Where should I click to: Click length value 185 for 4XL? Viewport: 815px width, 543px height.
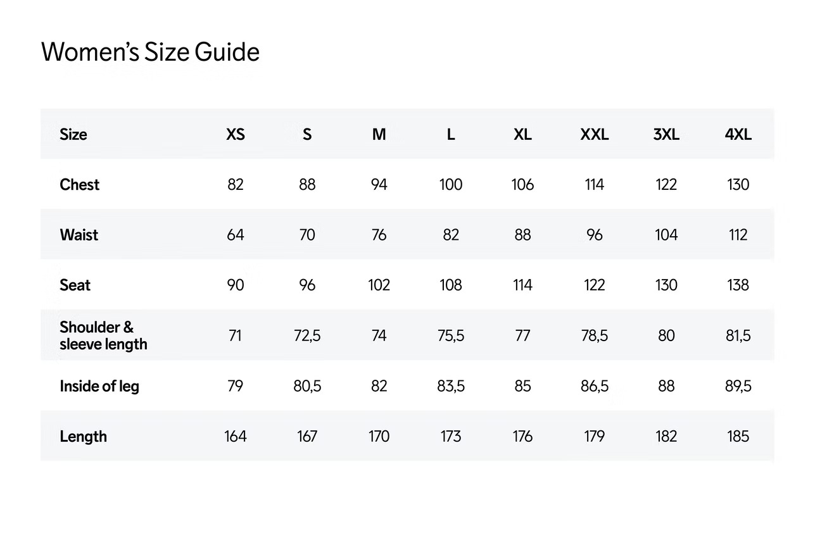738,437
